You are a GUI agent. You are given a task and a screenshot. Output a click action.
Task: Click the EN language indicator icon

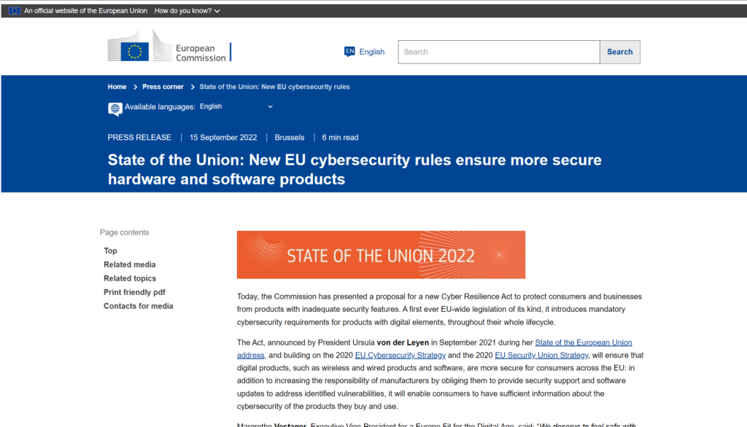[x=350, y=51]
